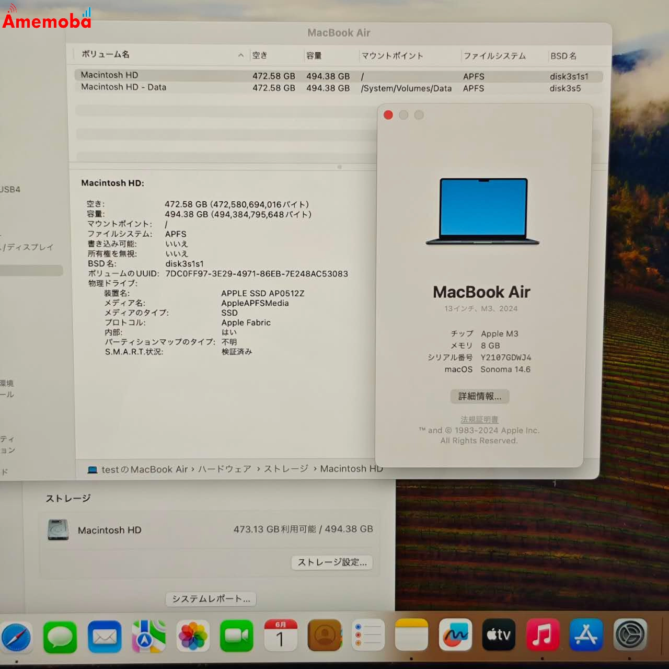Click ハードウェア in the breadcrumb path

coord(225,469)
